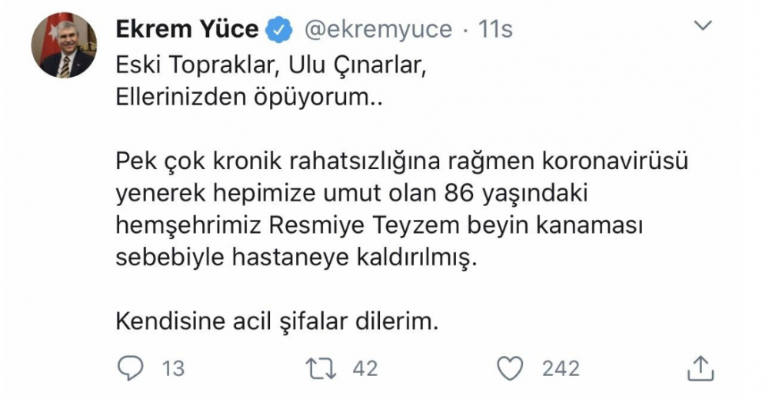Screen dimensions: 769x399
Task: Click the blue verified badge
Action: tap(279, 31)
